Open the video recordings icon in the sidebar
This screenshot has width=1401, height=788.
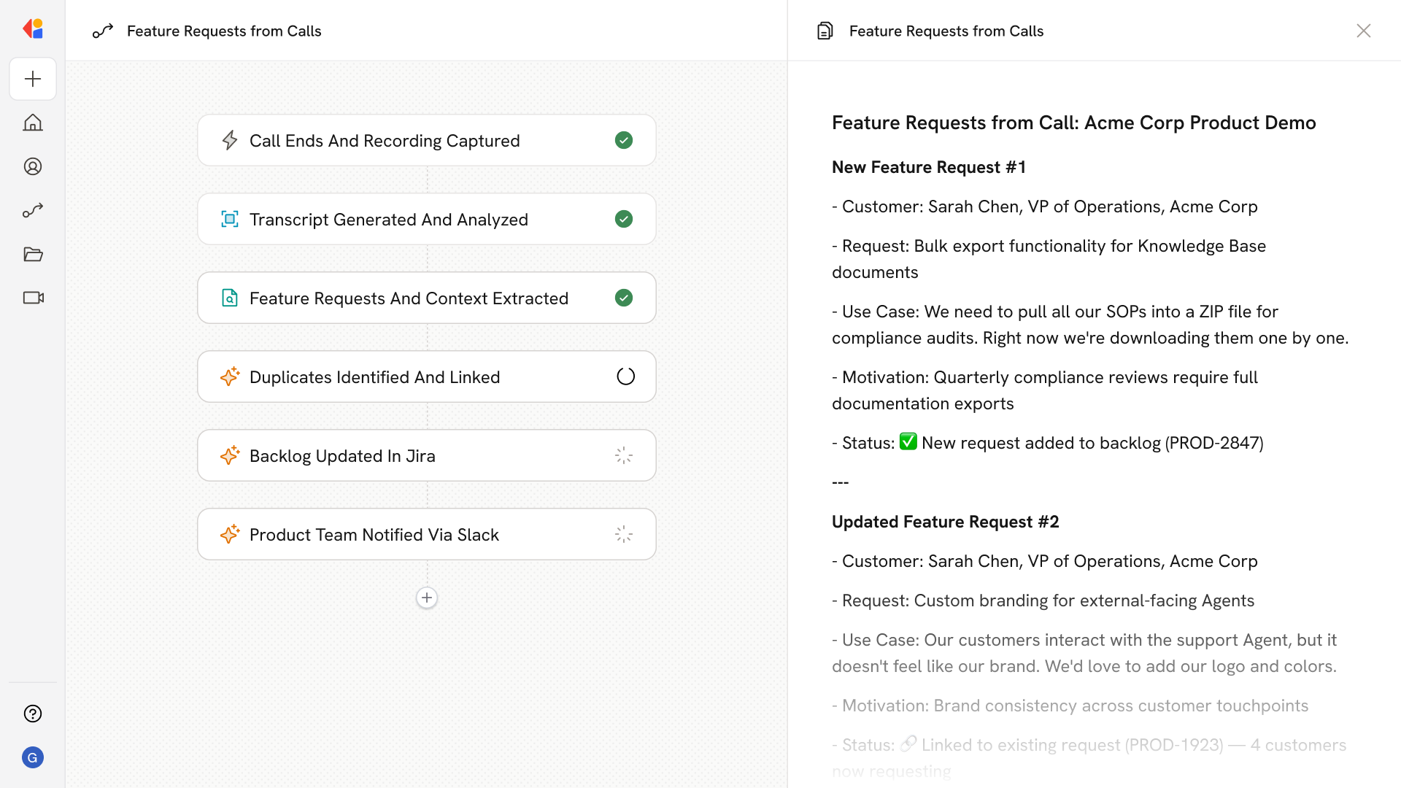pos(32,298)
